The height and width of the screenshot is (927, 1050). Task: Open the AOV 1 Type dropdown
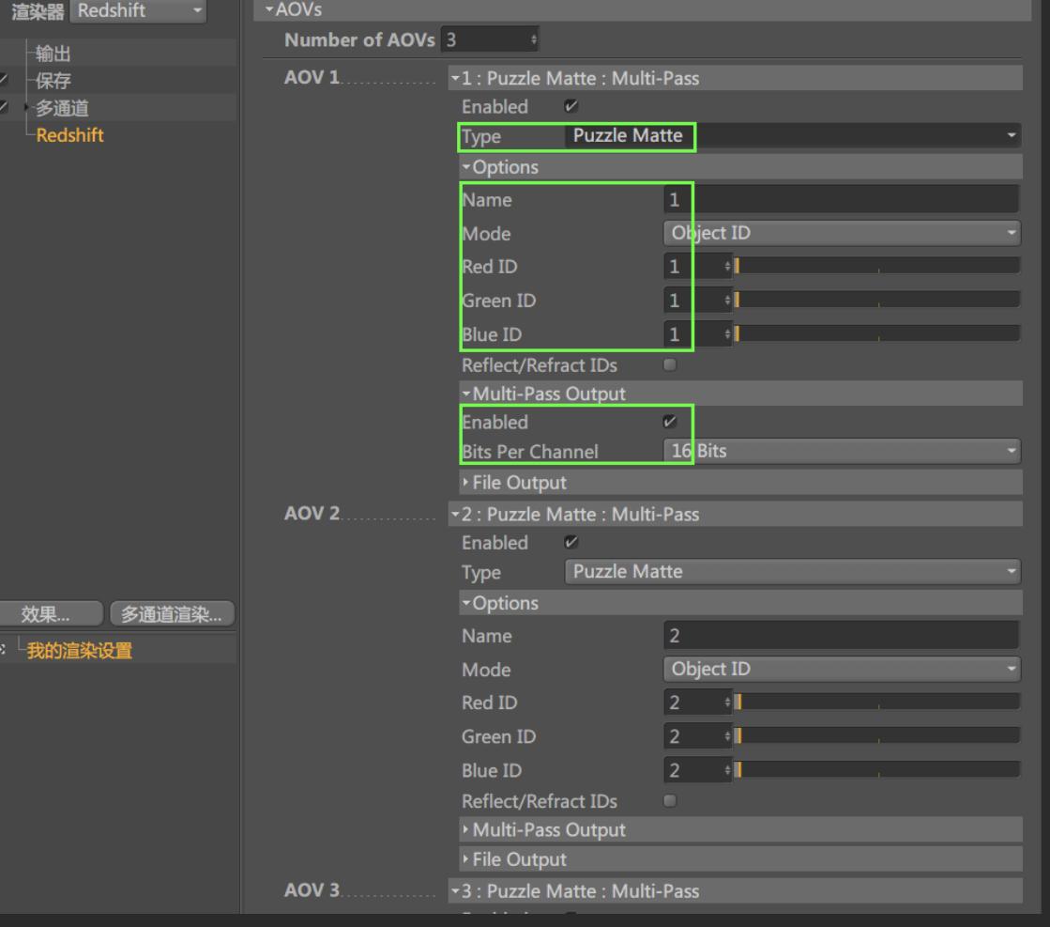click(793, 137)
